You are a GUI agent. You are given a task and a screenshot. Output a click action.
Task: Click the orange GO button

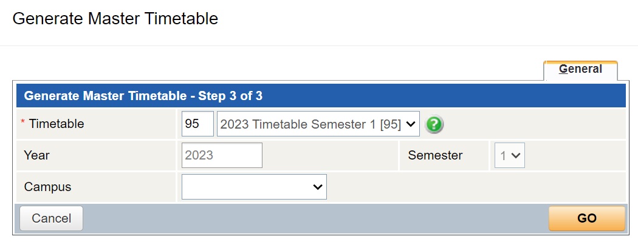coord(587,218)
